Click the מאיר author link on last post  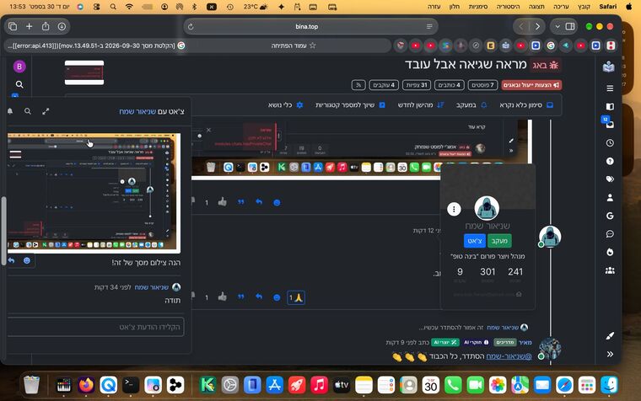click(525, 342)
